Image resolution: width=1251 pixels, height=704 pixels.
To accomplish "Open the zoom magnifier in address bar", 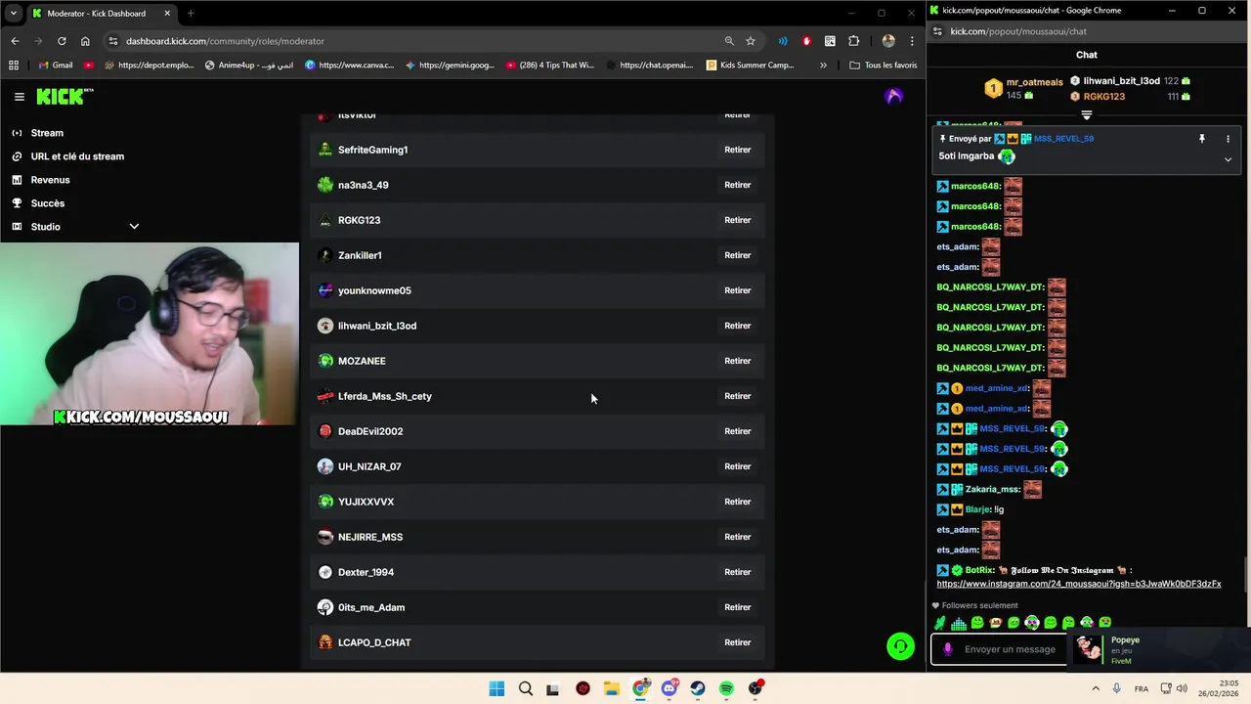I will click(729, 41).
